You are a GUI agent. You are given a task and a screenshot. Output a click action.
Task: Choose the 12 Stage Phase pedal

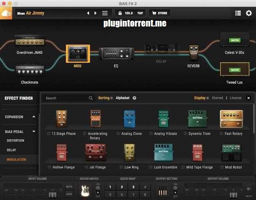62,119
